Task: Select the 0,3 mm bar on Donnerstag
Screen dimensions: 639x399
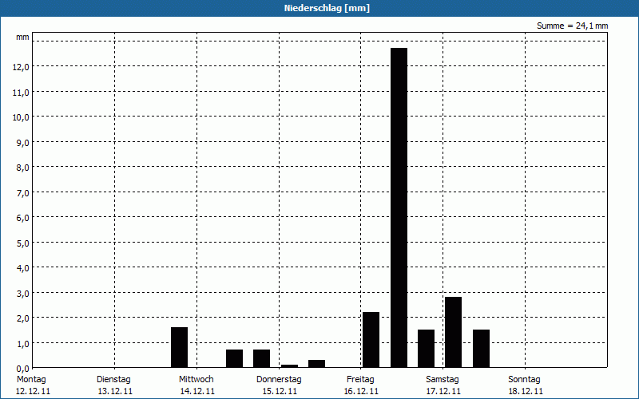Action: (x=316, y=364)
